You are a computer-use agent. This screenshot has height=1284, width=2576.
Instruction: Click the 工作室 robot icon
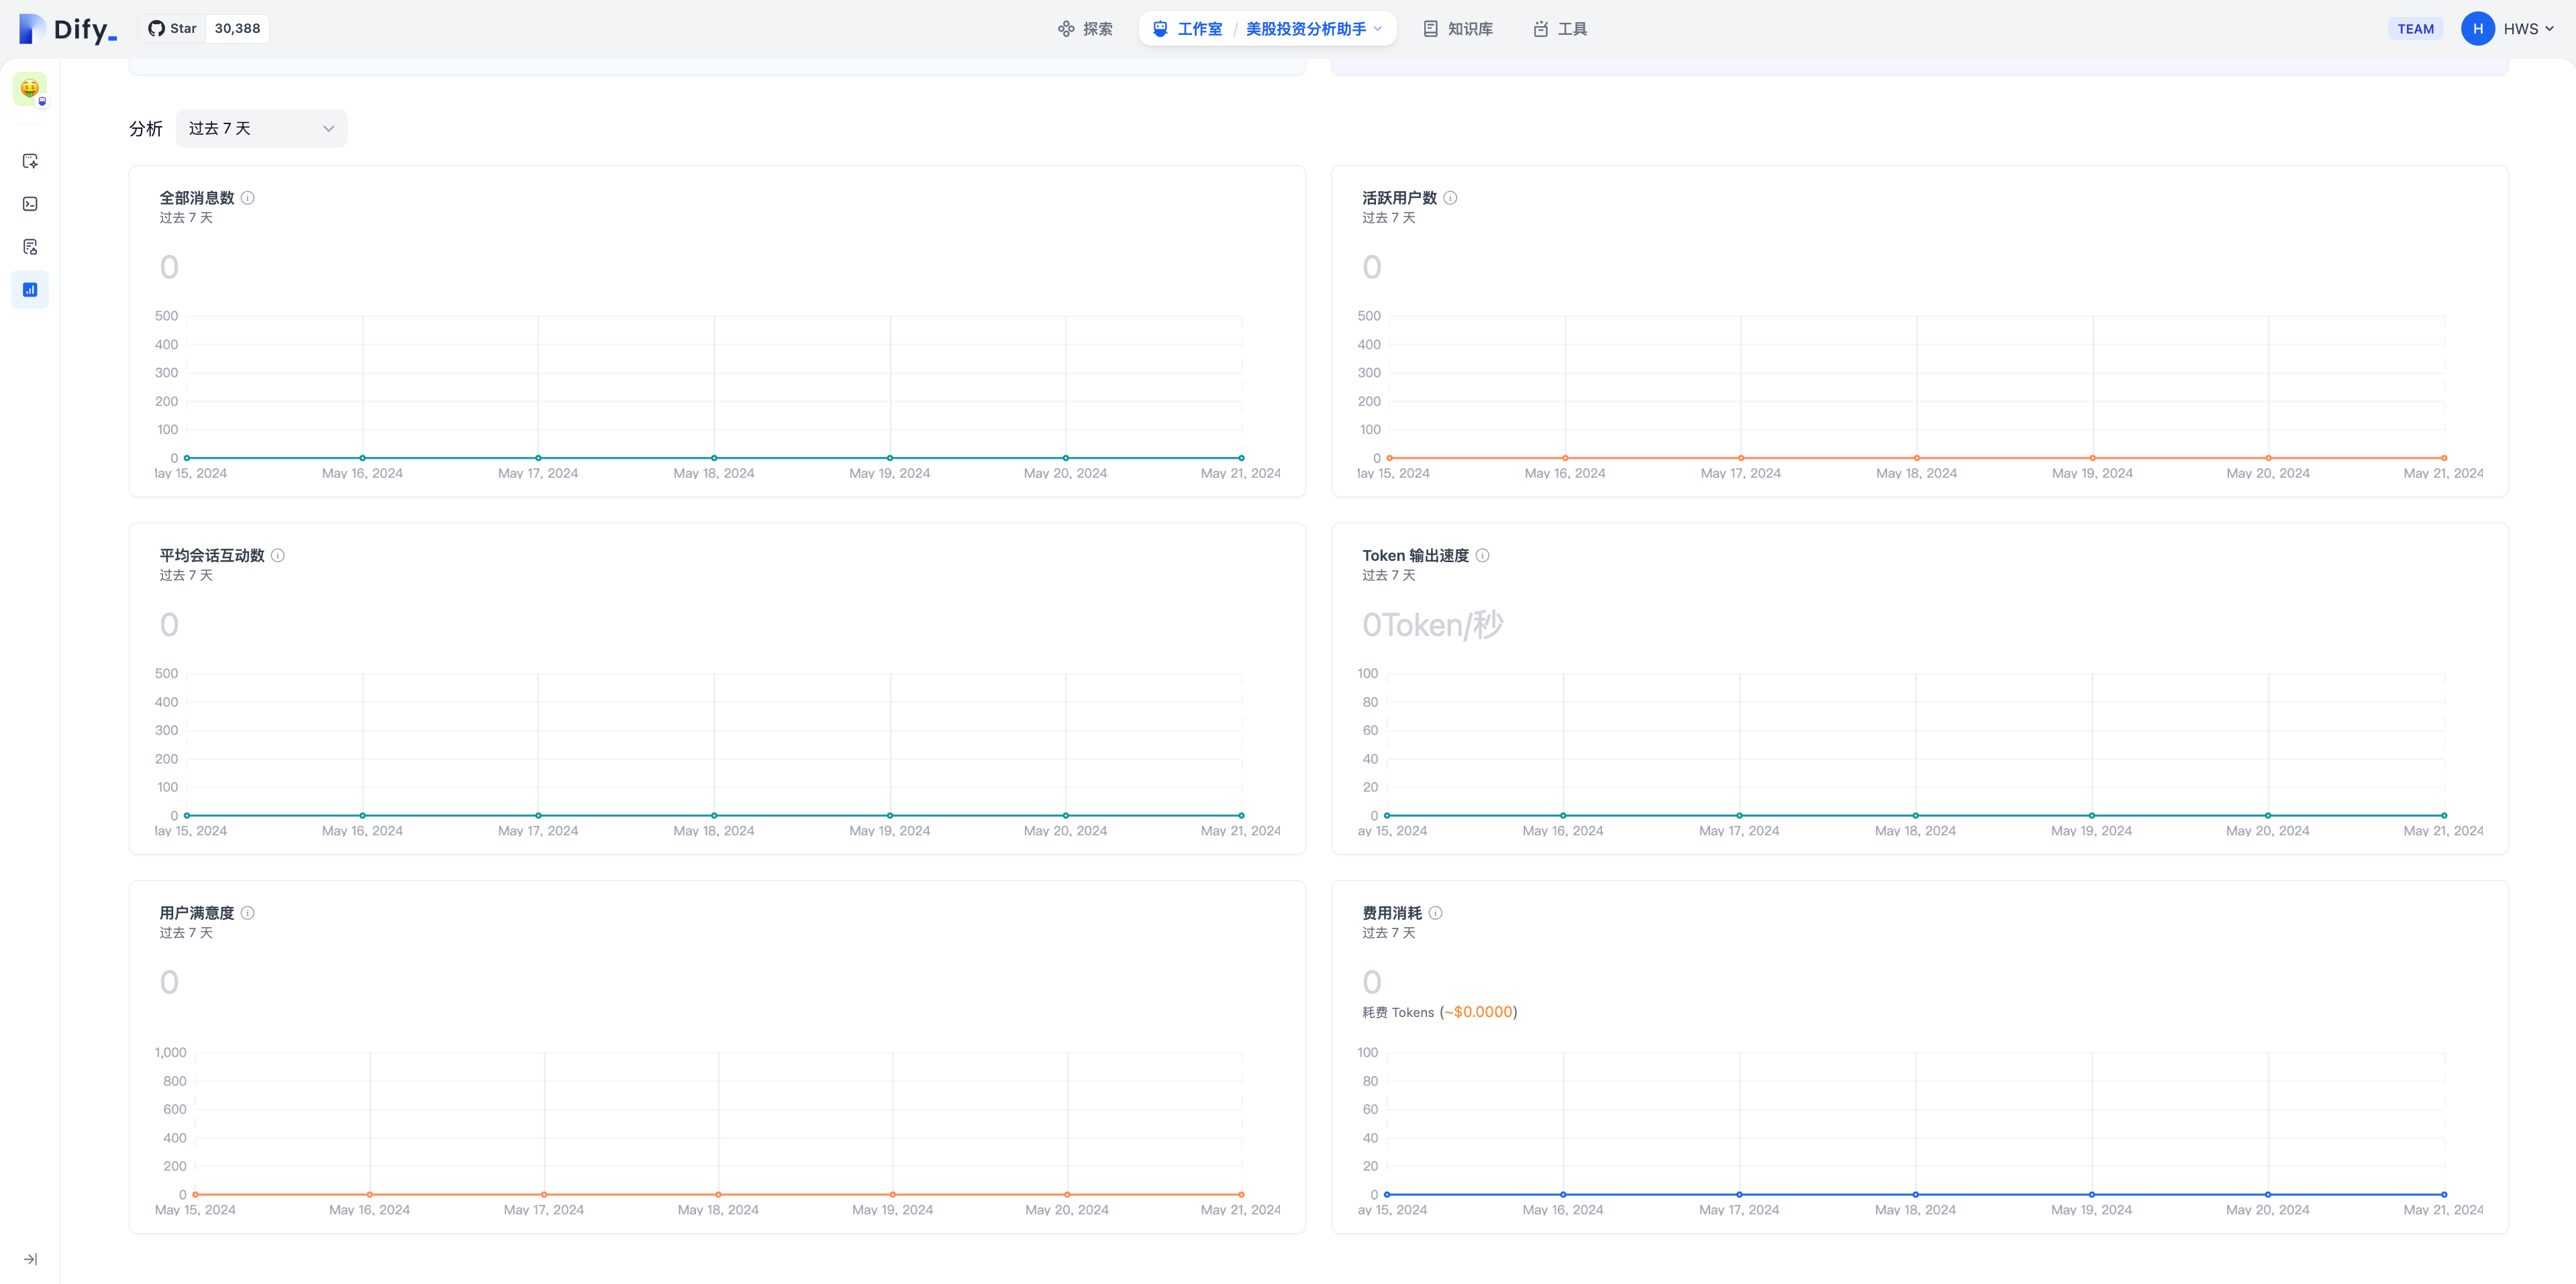(x=1160, y=29)
